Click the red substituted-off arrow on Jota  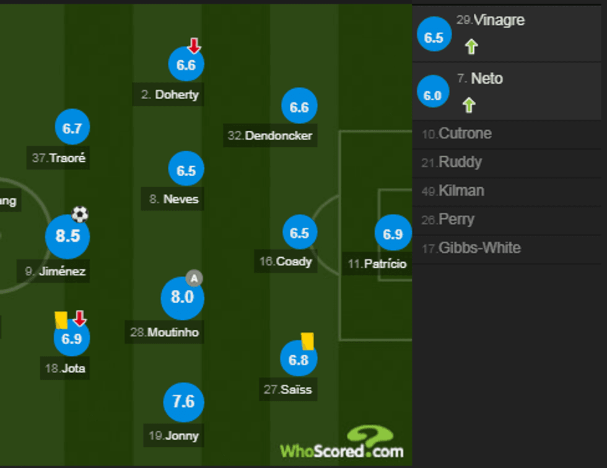pyautogui.click(x=80, y=319)
